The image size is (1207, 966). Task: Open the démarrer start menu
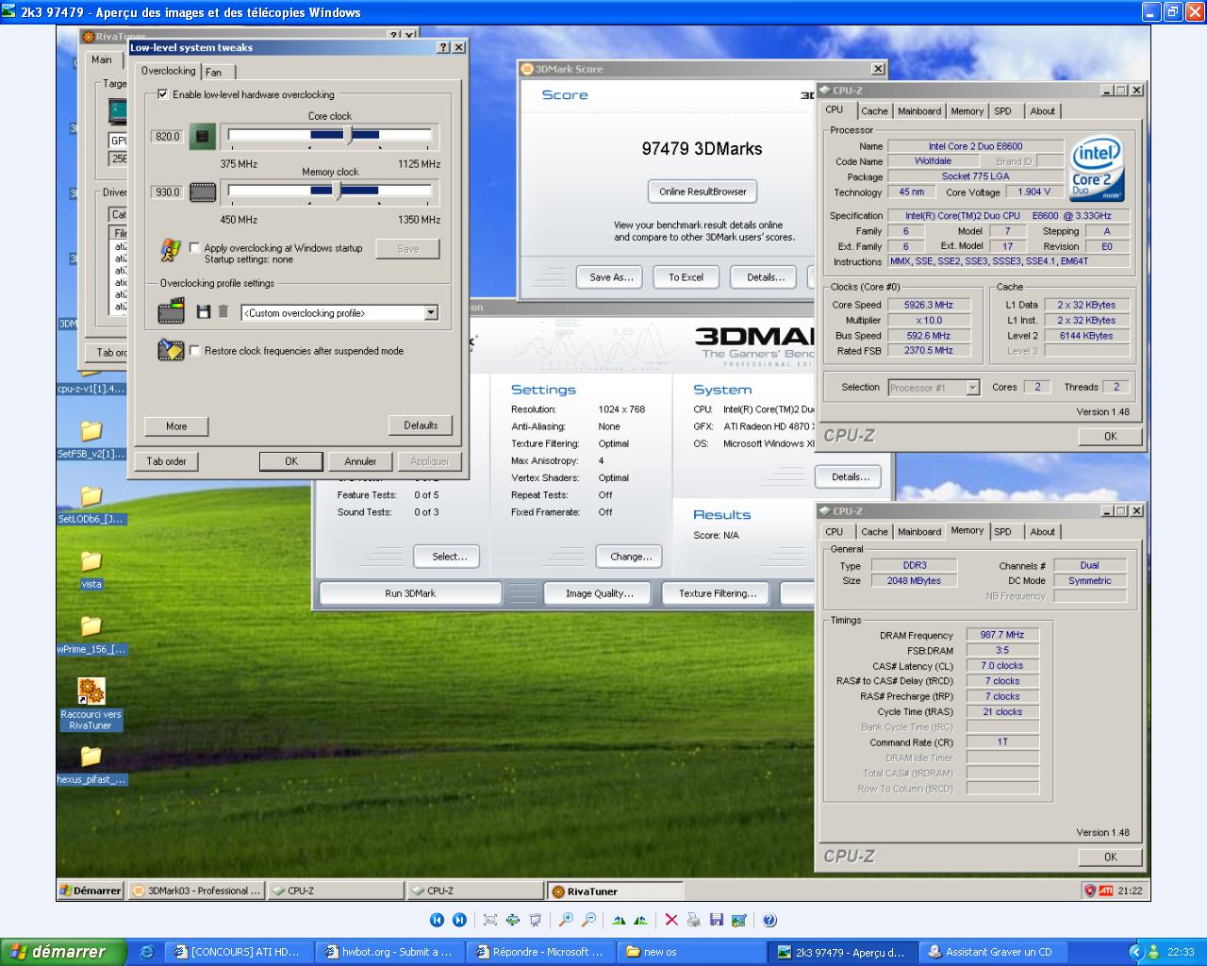63,952
